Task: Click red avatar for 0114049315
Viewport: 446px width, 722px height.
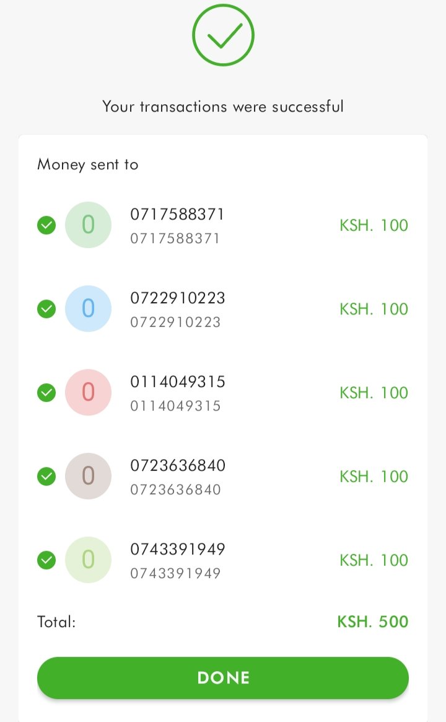Action: coord(89,392)
